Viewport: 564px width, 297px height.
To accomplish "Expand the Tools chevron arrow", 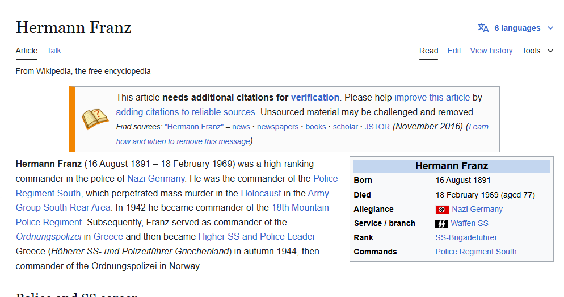I will [550, 51].
